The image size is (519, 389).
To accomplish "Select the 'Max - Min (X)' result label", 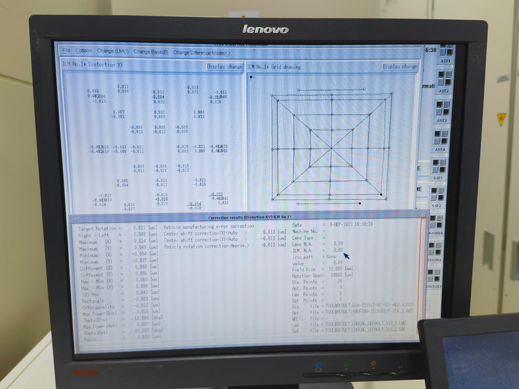I will [97, 281].
